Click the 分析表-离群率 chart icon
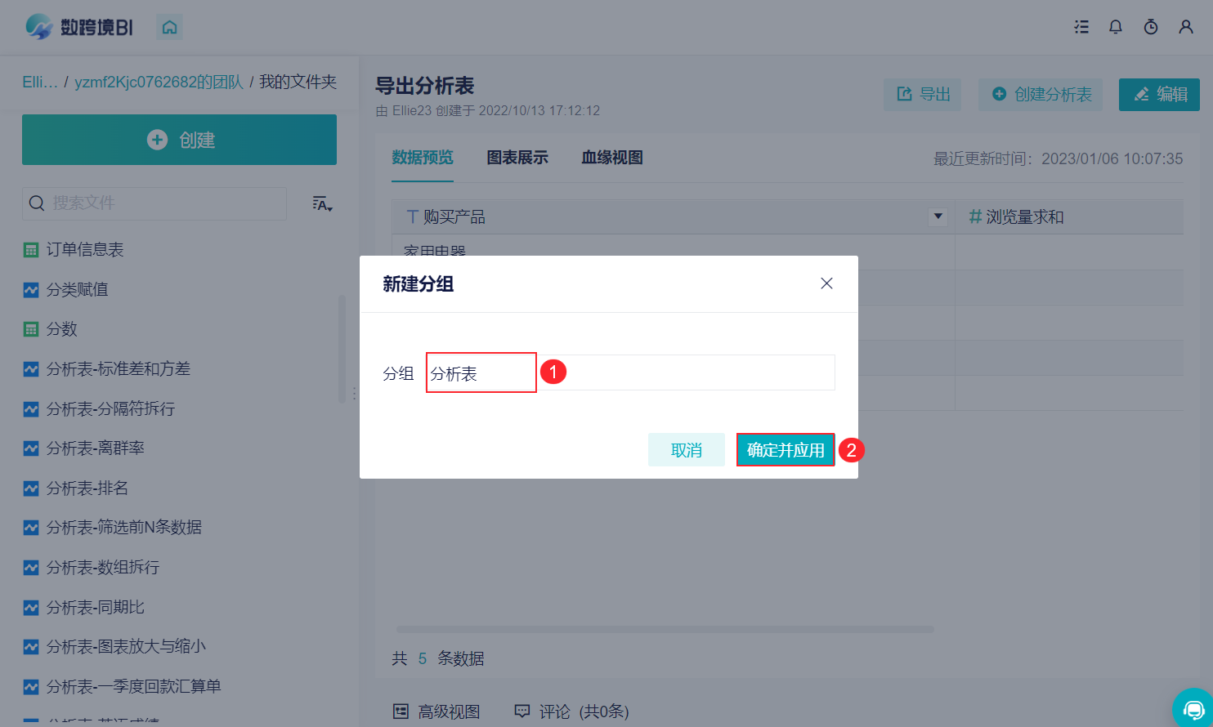Viewport: 1213px width, 727px height. 31,448
